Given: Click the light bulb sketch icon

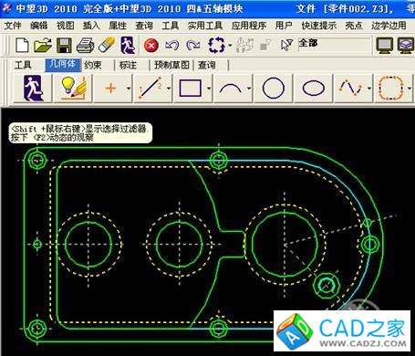Looking at the screenshot, I should tap(74, 89).
